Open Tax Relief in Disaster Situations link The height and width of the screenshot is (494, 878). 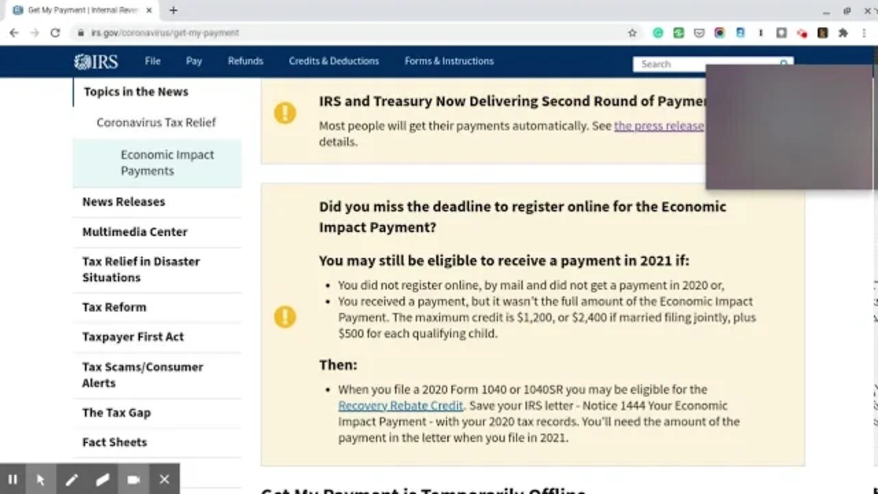(141, 270)
